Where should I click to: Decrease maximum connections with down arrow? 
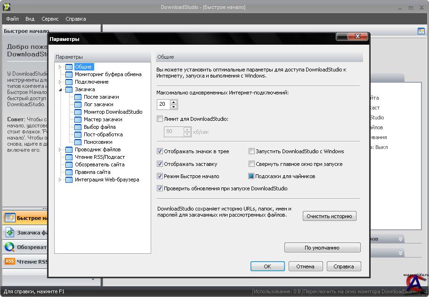pyautogui.click(x=173, y=107)
